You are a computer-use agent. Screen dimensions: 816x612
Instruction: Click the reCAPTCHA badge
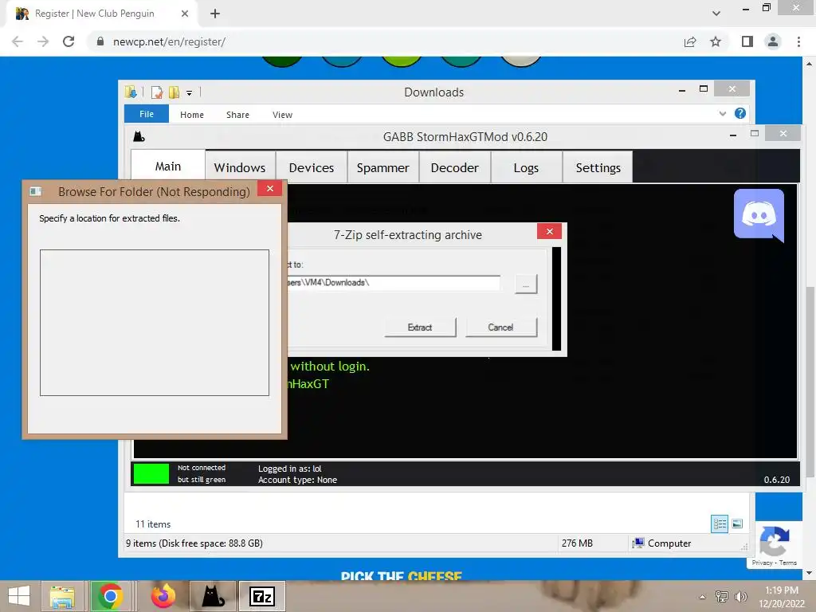tap(774, 544)
